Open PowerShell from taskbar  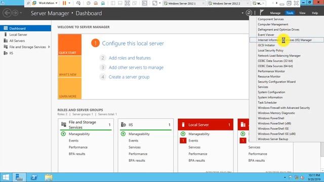coord(34,177)
